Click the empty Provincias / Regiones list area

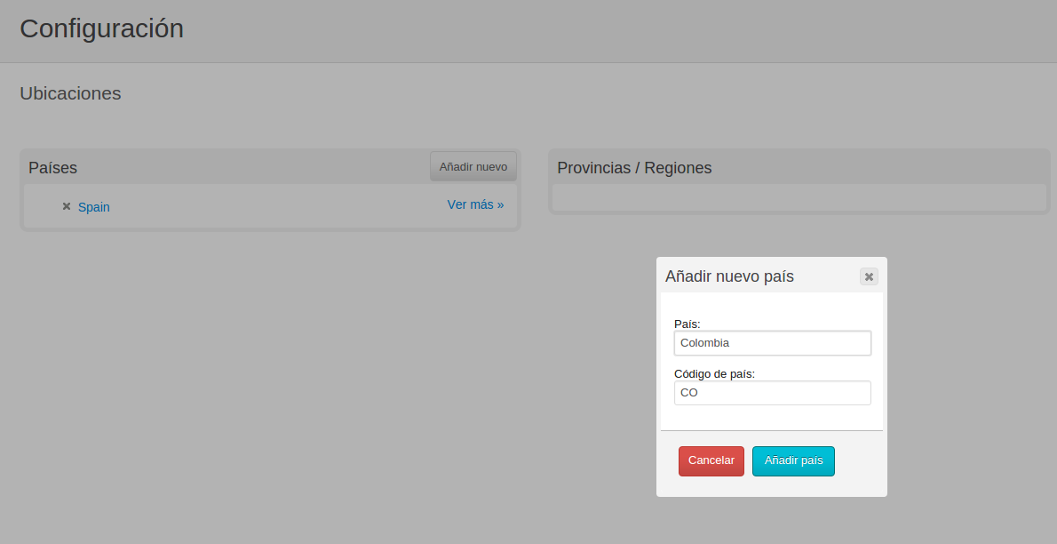click(799, 197)
